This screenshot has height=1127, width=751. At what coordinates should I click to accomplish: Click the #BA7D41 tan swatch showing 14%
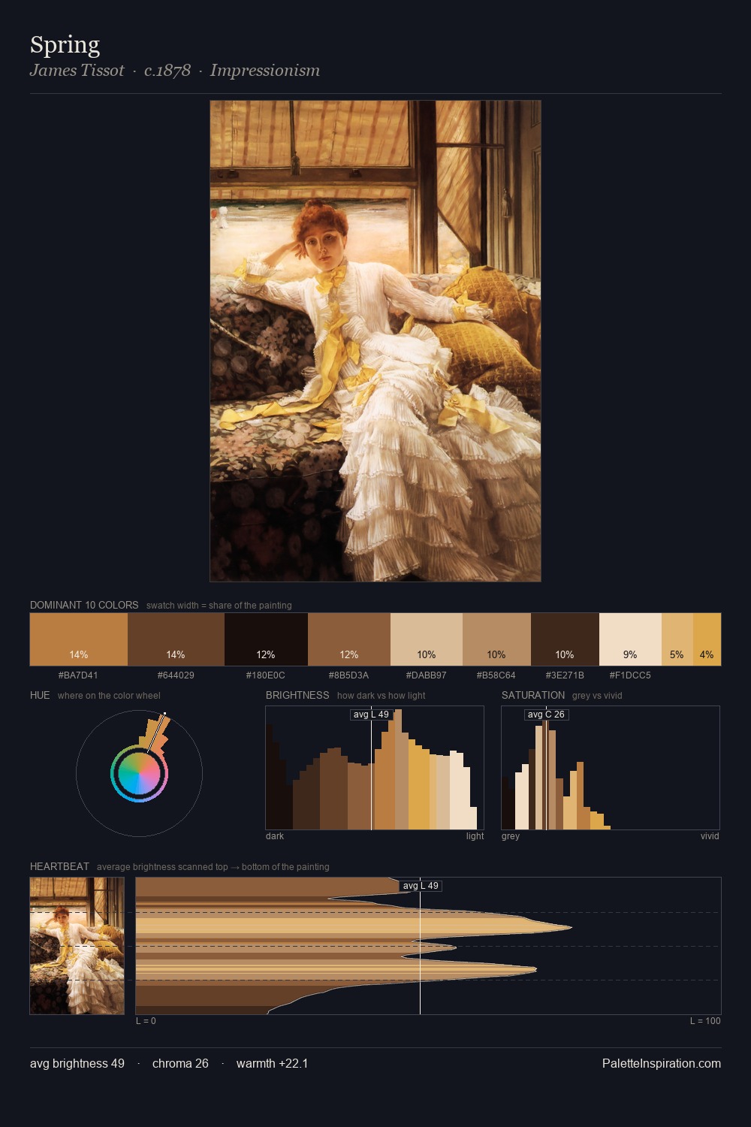[79, 639]
